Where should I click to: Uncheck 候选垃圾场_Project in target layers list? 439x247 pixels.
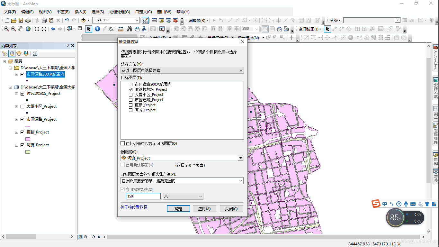[x=130, y=89]
